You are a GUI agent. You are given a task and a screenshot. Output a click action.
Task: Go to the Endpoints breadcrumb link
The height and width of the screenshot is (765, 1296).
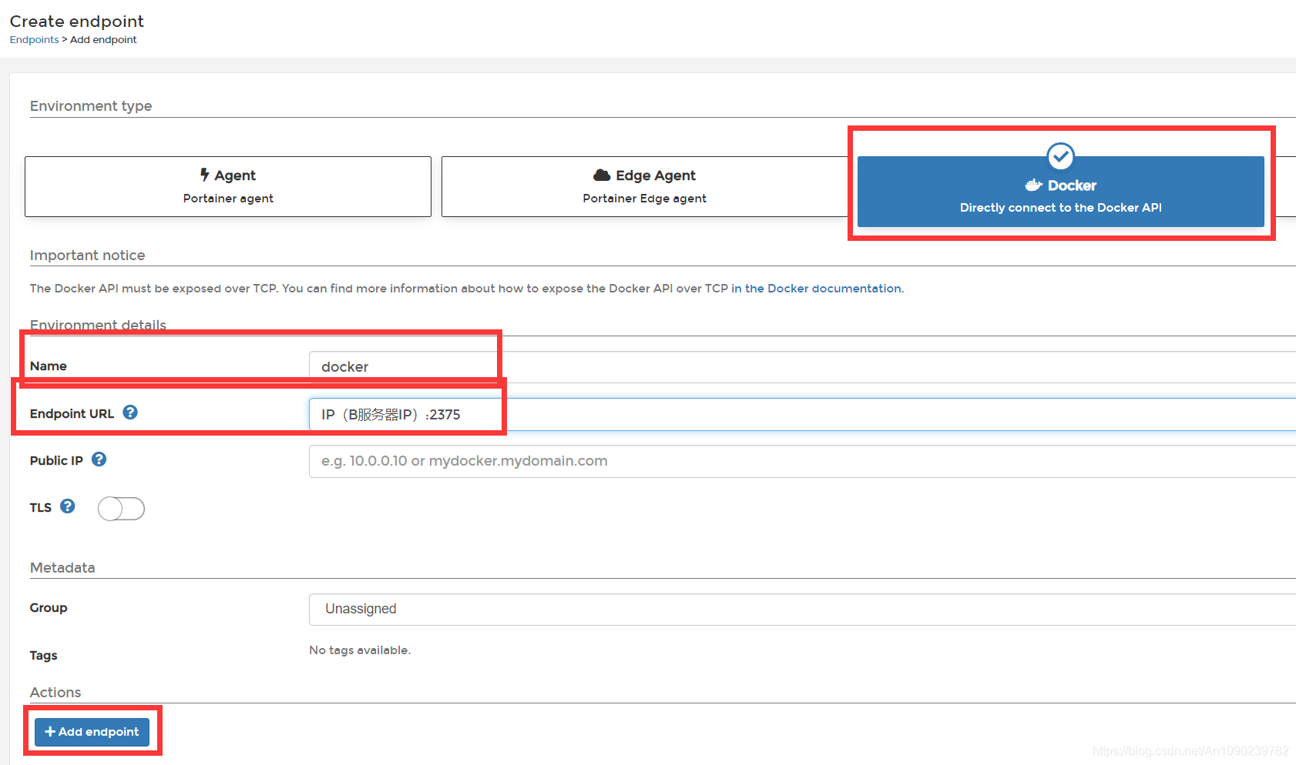coord(34,39)
